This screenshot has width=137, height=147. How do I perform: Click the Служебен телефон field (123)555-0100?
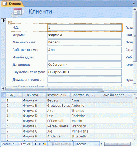coord(84,72)
